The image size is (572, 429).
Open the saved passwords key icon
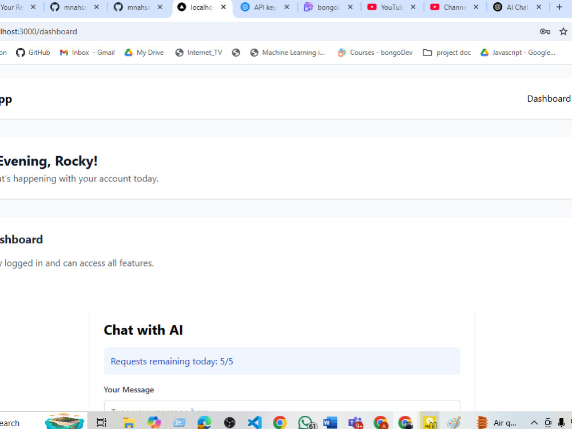(x=545, y=31)
